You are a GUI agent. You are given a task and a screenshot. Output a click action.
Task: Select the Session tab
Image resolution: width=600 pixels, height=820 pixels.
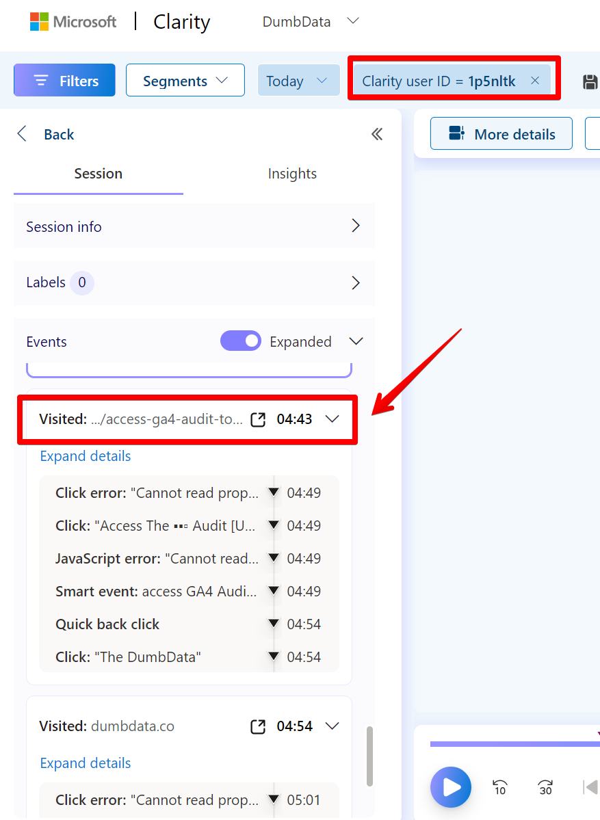point(98,173)
